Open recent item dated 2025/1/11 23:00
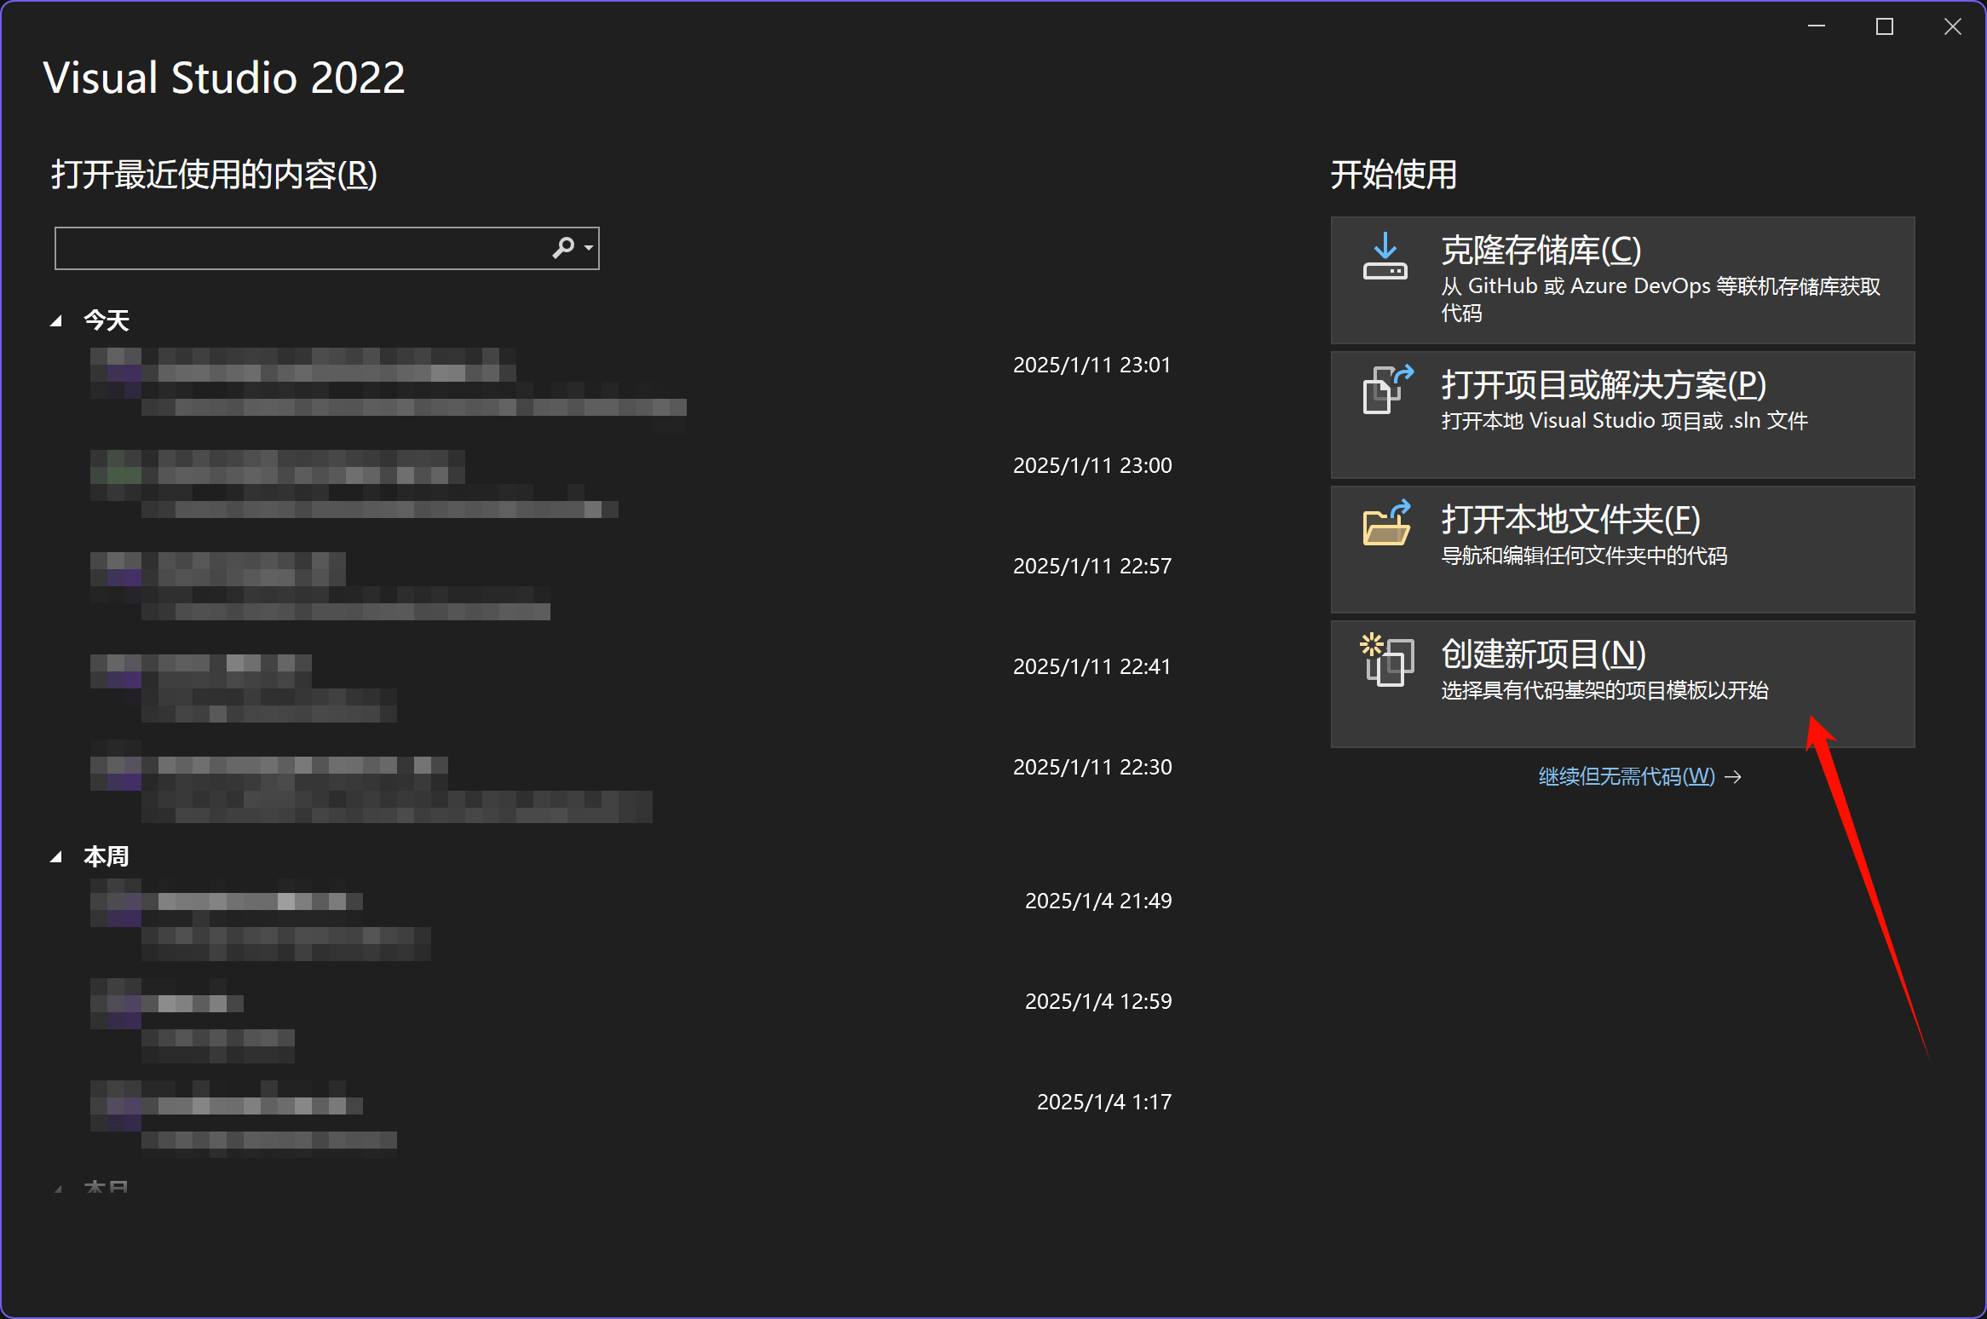The image size is (1987, 1319). tap(631, 484)
